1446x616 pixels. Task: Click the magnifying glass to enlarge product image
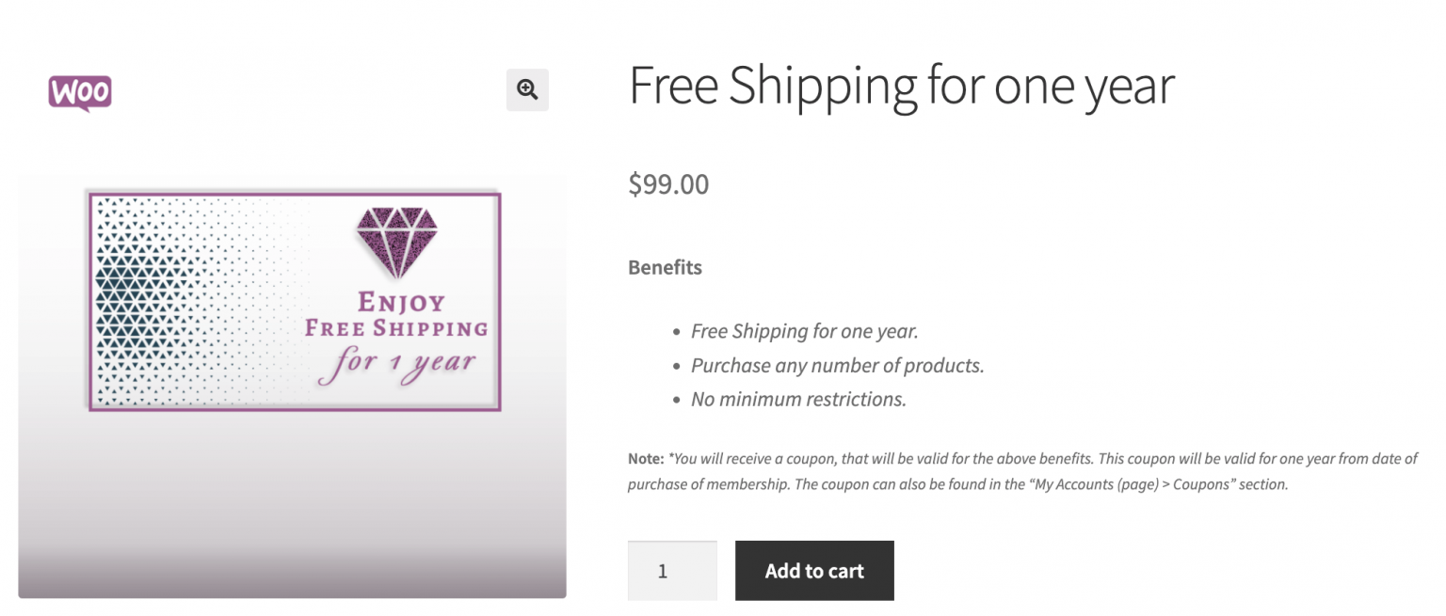coord(527,89)
